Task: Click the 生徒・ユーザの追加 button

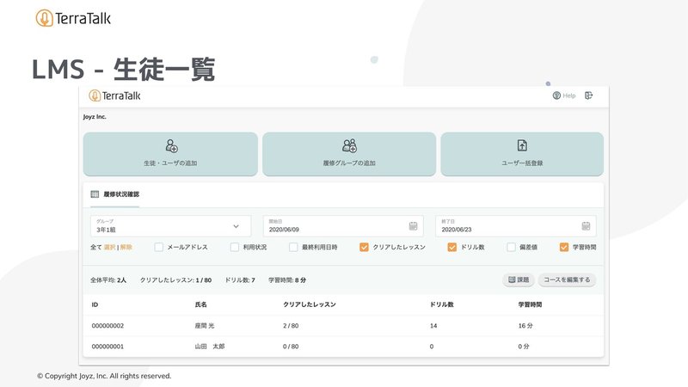Action: tap(170, 154)
